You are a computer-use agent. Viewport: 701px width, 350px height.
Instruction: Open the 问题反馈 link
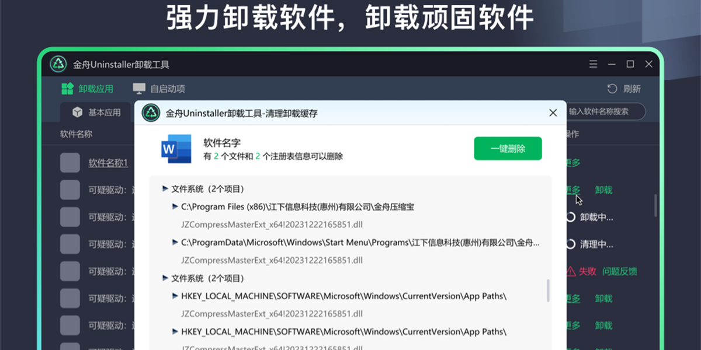619,271
